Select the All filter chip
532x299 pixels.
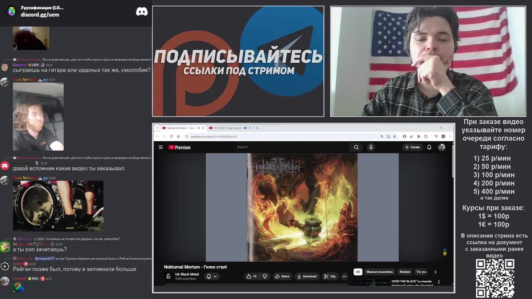(x=358, y=272)
